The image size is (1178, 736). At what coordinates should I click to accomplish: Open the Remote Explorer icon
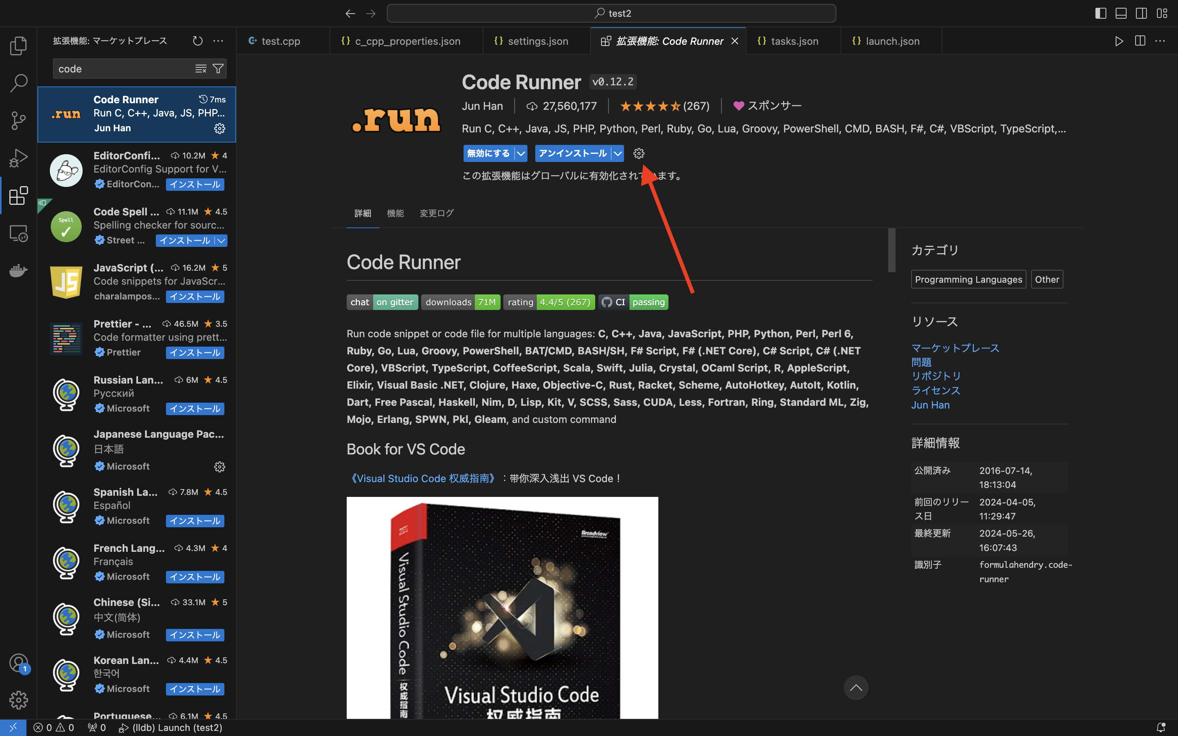point(18,233)
